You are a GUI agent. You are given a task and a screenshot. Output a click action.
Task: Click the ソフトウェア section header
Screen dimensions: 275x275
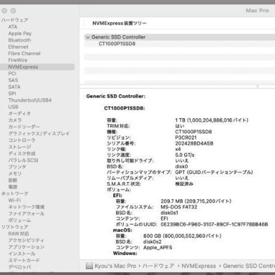15,227
